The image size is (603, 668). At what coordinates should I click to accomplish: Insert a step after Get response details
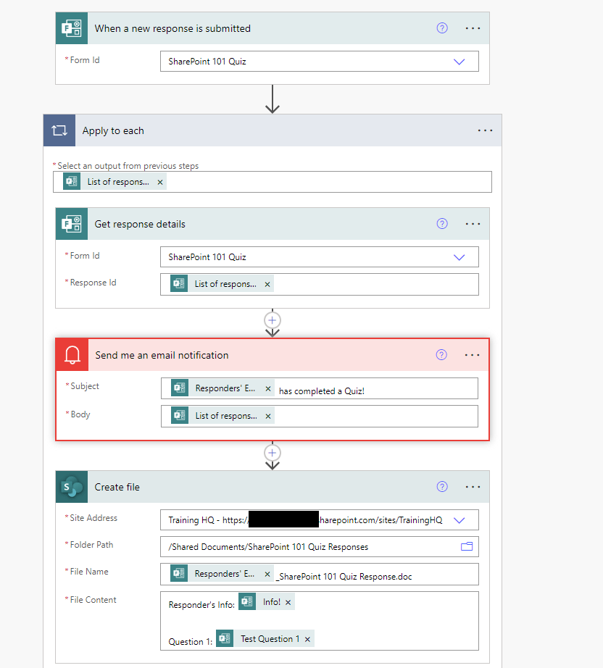click(273, 320)
